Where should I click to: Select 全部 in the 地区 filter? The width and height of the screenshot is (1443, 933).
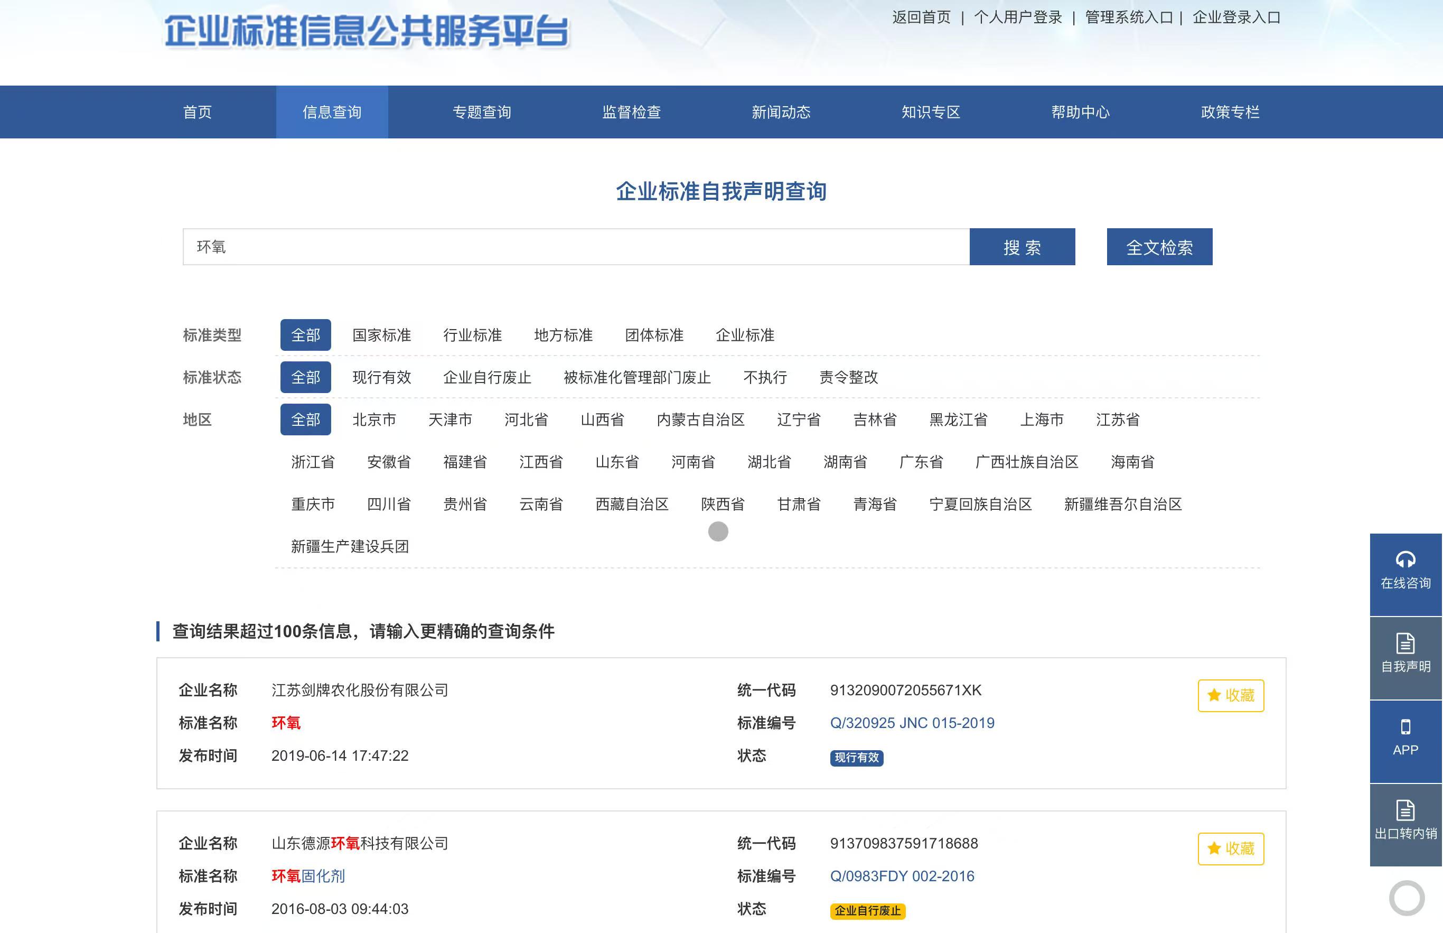pyautogui.click(x=306, y=419)
